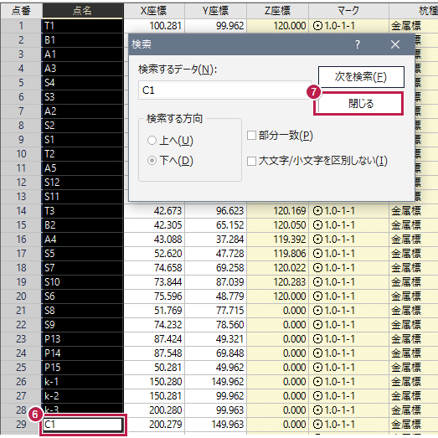438x438 pixels.
Task: Click the Y座標 cell with value 65.152
Action: pyautogui.click(x=215, y=225)
